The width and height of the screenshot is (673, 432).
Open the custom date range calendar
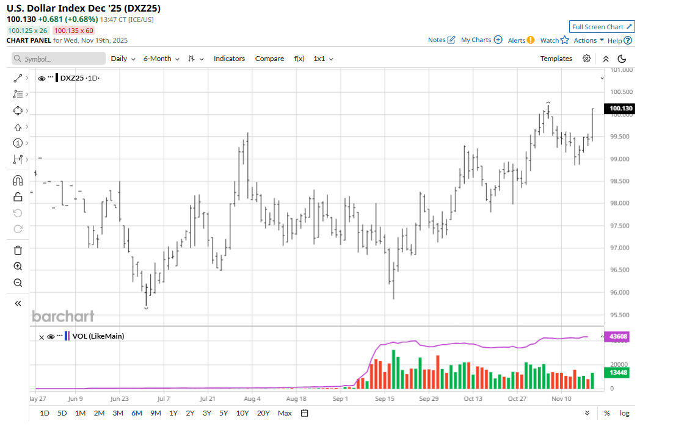pyautogui.click(x=304, y=413)
